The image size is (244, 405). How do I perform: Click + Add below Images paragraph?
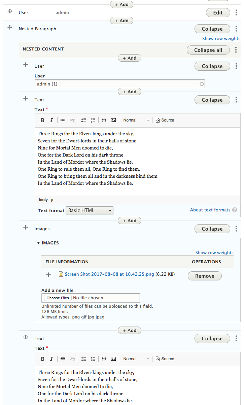pyautogui.click(x=130, y=330)
